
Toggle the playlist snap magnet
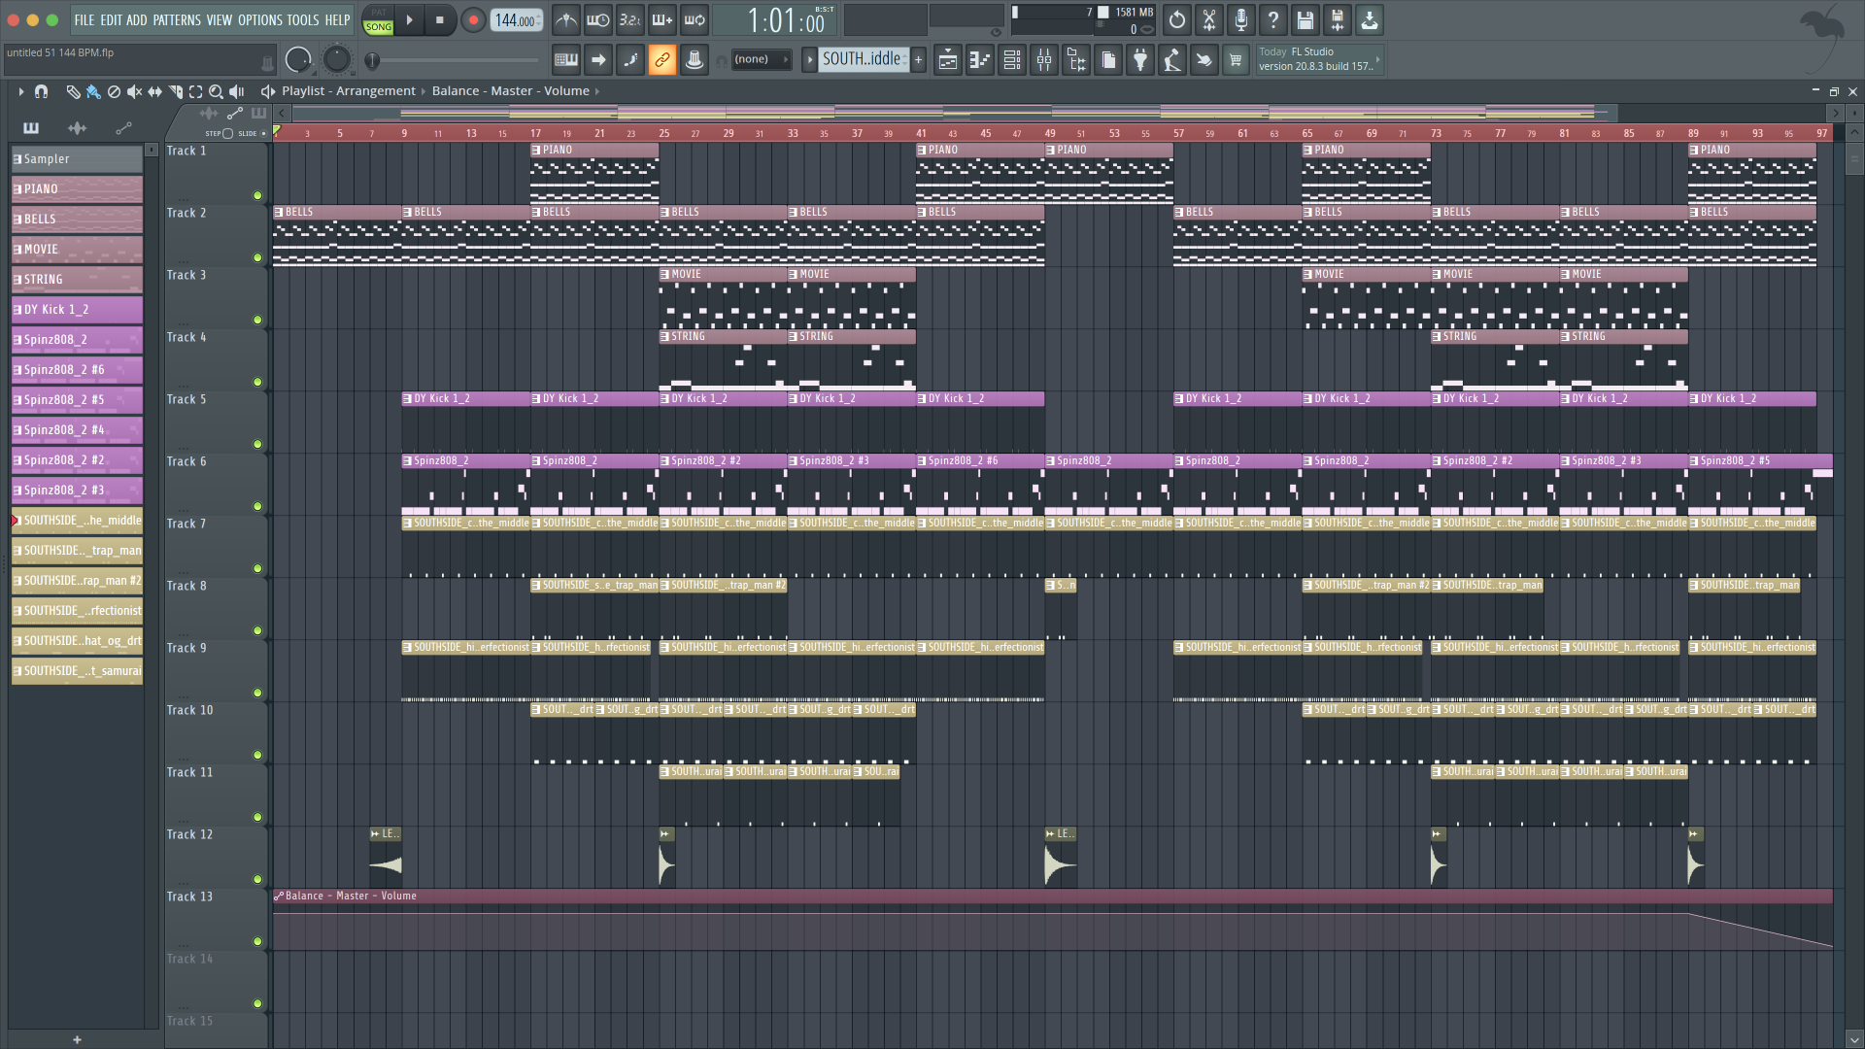point(41,91)
